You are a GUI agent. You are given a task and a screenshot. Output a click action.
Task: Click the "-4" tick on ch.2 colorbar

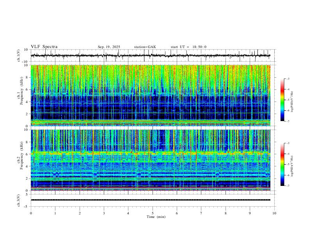click(288, 154)
